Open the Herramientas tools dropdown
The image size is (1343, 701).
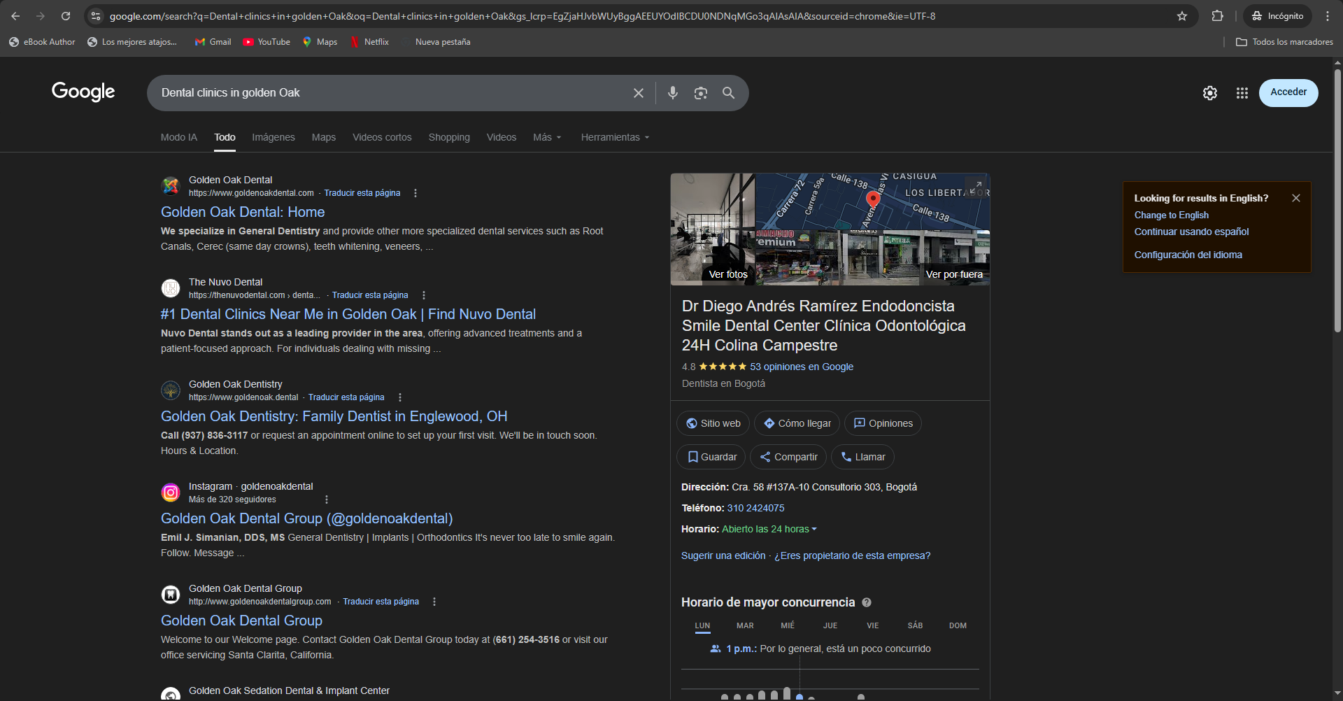coord(615,138)
